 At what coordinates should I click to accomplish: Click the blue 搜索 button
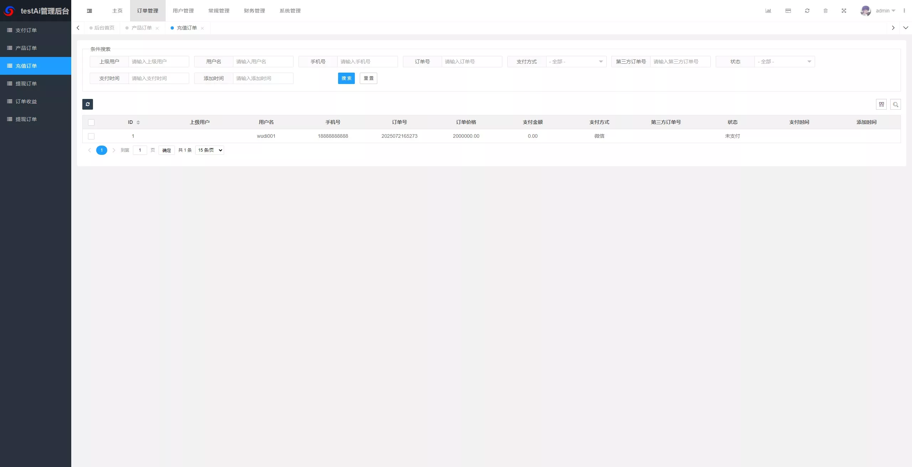coord(346,78)
